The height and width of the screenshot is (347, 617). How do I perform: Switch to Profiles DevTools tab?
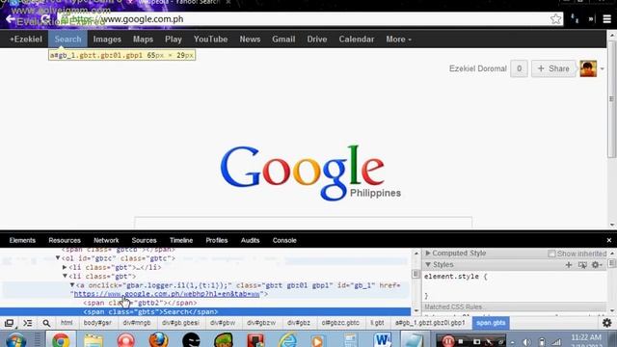pos(216,240)
